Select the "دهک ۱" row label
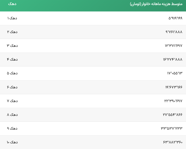This screenshot has height=149, width=186. (x=12, y=18)
